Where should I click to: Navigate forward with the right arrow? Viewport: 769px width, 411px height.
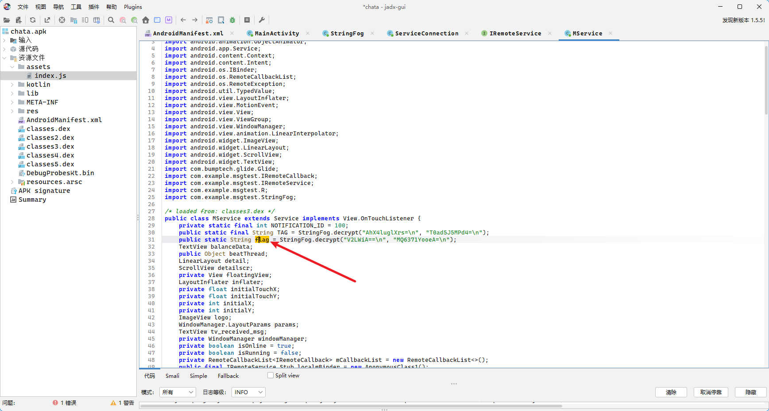195,20
